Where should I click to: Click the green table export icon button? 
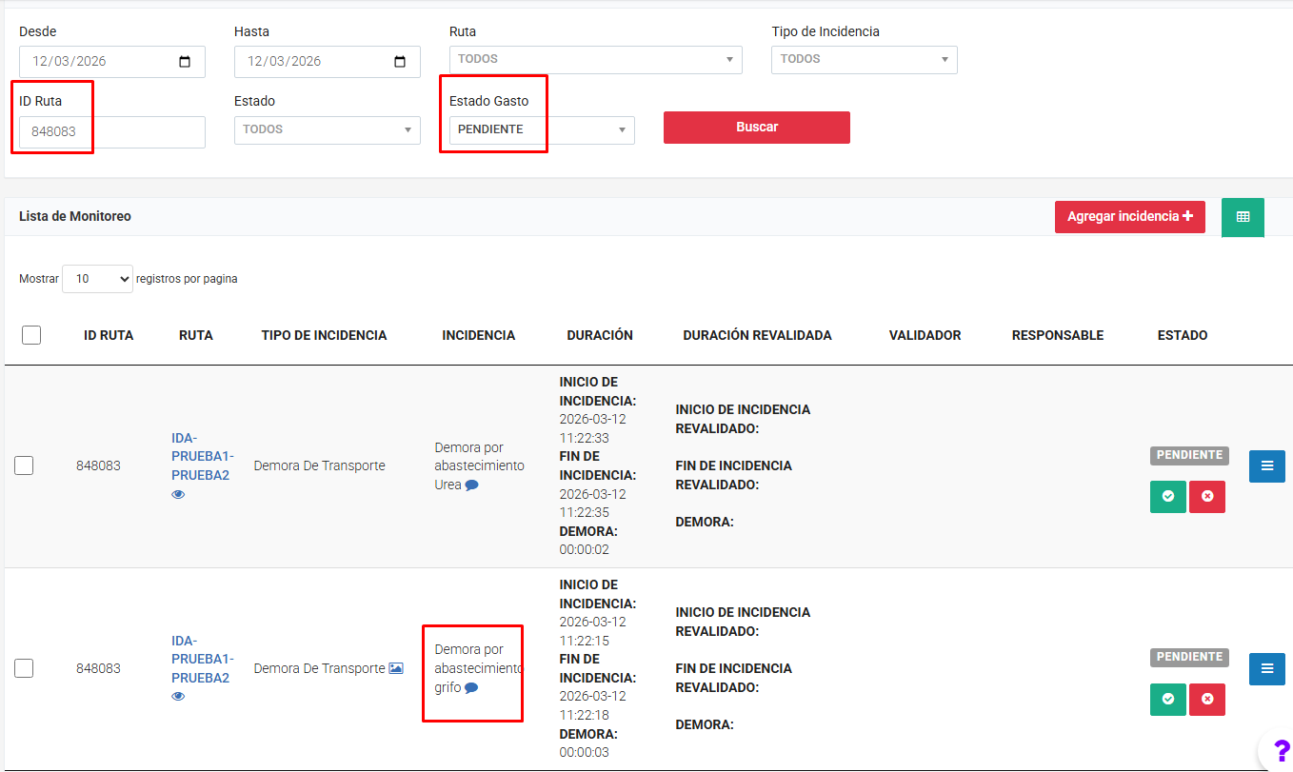pos(1243,217)
